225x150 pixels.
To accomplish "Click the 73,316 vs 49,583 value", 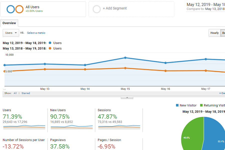I will point(110,122).
